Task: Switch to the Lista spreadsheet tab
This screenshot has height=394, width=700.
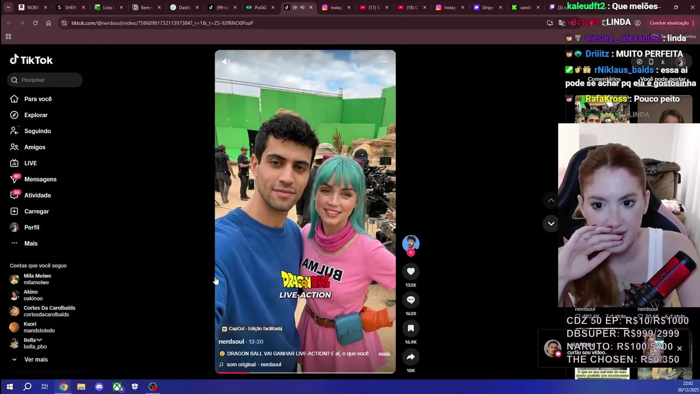Action: click(x=107, y=8)
